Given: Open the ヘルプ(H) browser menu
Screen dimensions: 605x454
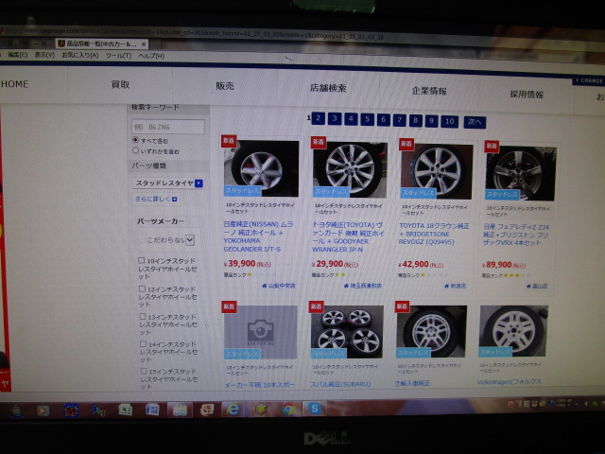Looking at the screenshot, I should click(151, 56).
